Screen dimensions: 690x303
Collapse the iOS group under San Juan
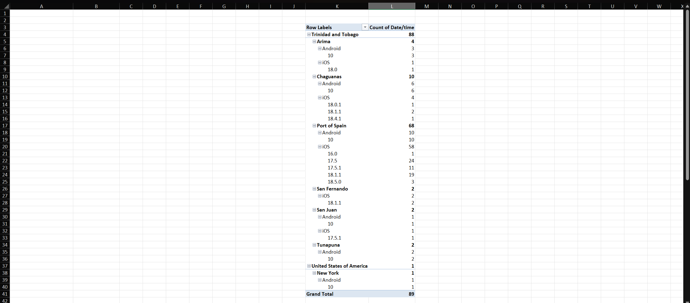(x=320, y=231)
